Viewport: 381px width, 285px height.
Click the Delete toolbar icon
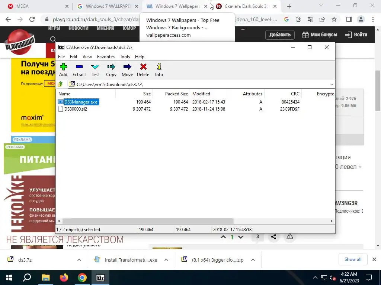(143, 70)
